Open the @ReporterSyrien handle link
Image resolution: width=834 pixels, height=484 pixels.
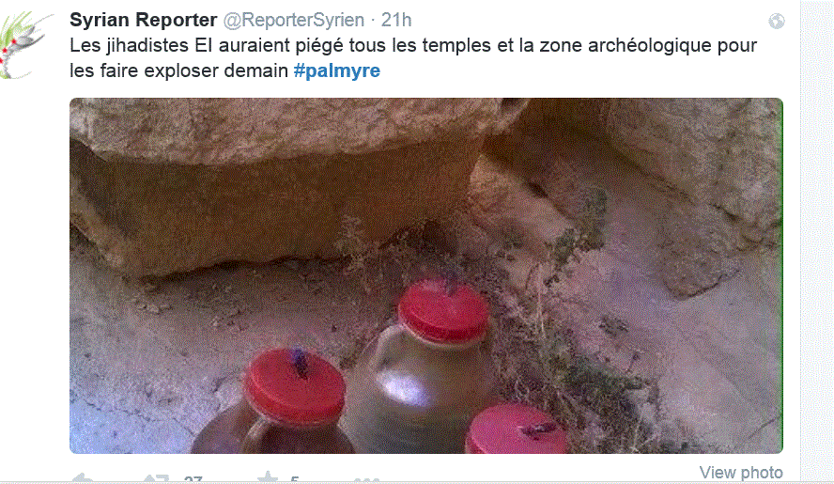click(294, 21)
